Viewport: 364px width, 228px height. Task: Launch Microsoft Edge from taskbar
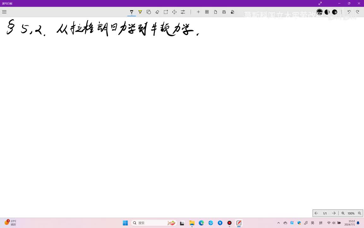coord(201,223)
